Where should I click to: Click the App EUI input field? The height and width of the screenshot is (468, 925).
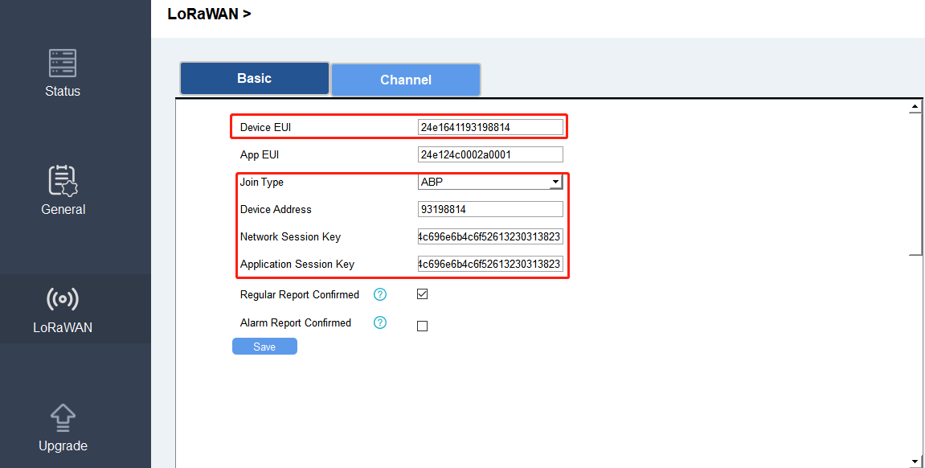coord(490,154)
